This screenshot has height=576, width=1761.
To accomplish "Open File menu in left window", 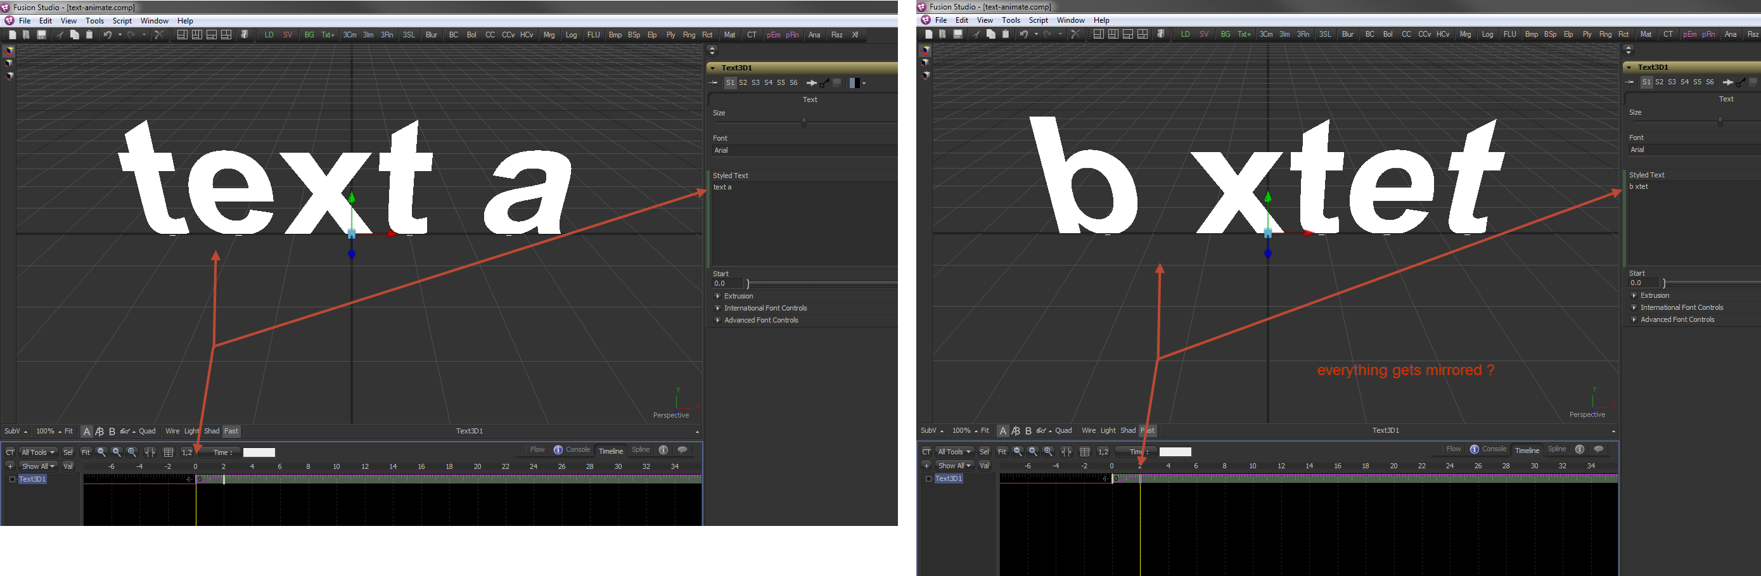I will (25, 20).
